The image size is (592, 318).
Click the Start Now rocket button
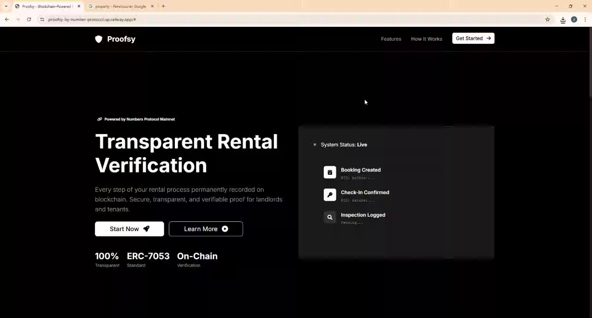[x=129, y=229]
